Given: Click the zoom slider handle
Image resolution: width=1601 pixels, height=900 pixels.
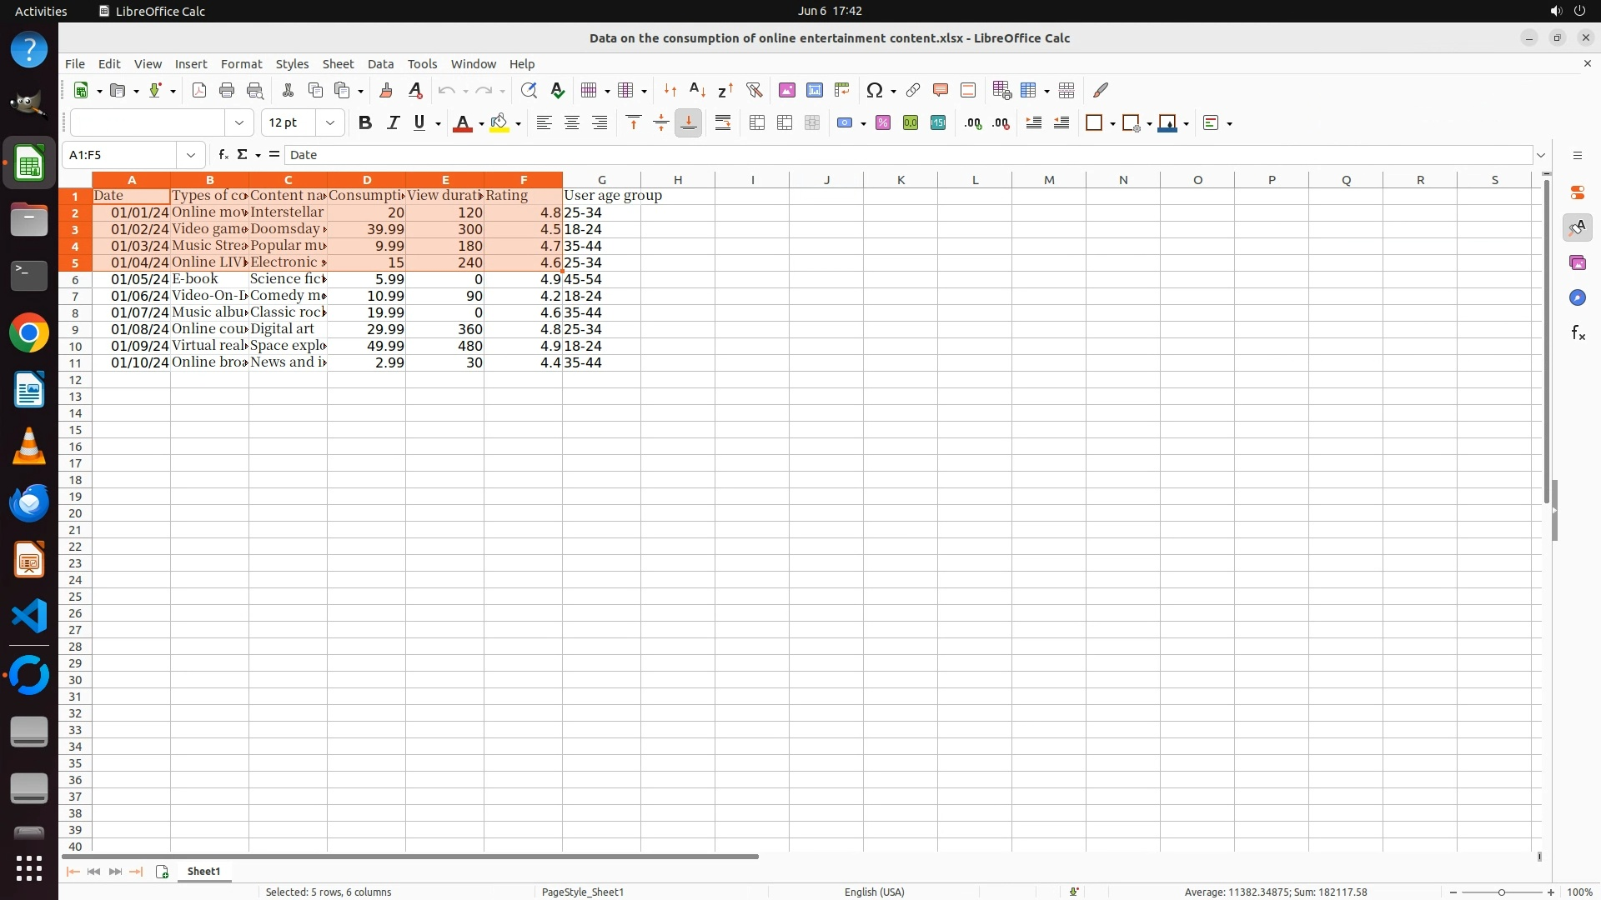Looking at the screenshot, I should tap(1501, 892).
